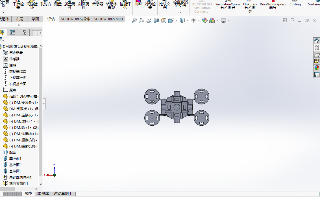This screenshot has height=197, width=320.
Task: Open the Costing tool
Action: pyautogui.click(x=295, y=4)
